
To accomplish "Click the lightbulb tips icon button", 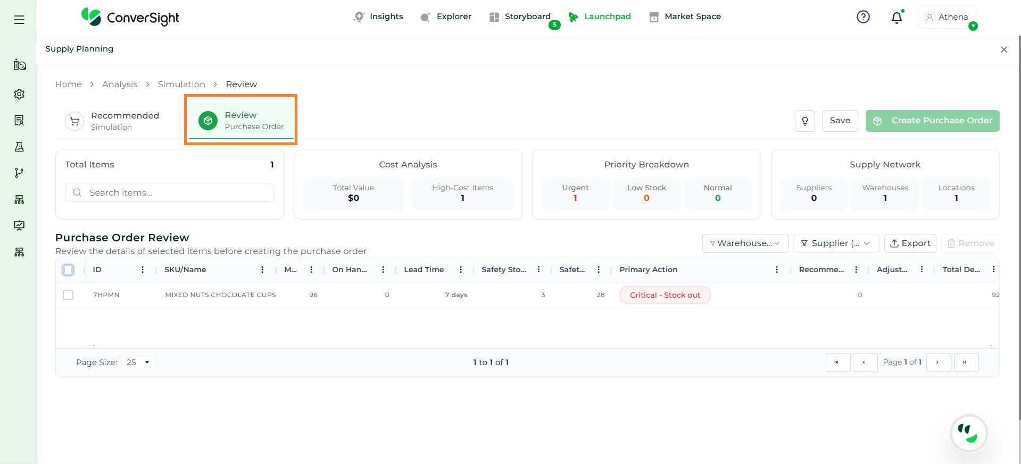I will point(804,121).
